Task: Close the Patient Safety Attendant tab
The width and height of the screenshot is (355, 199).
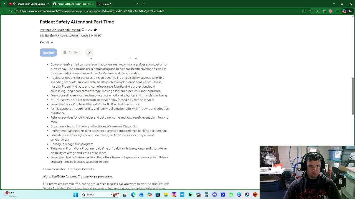Action: [x=93, y=4]
